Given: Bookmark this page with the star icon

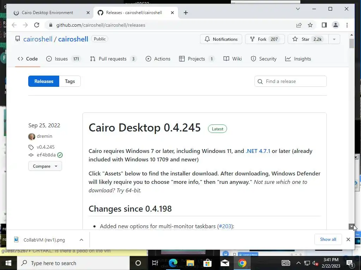Looking at the screenshot, I should point(310,25).
